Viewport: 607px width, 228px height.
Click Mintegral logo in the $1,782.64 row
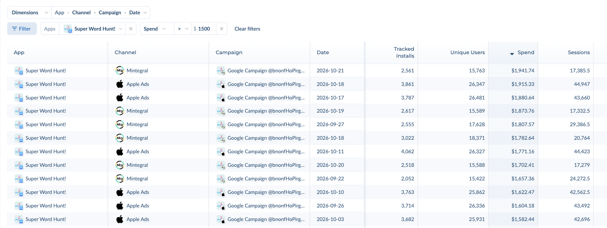click(x=120, y=138)
